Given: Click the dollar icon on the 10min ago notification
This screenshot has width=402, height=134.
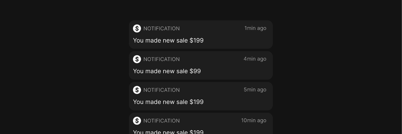Looking at the screenshot, I should click(x=137, y=121).
